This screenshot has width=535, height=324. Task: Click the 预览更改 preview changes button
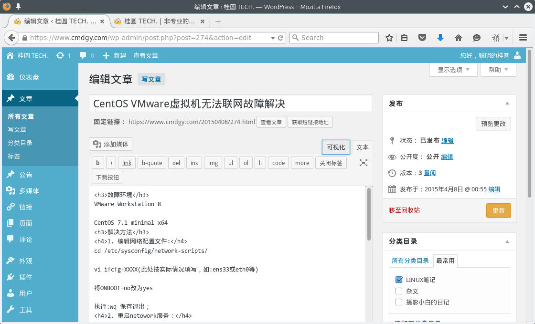(493, 124)
